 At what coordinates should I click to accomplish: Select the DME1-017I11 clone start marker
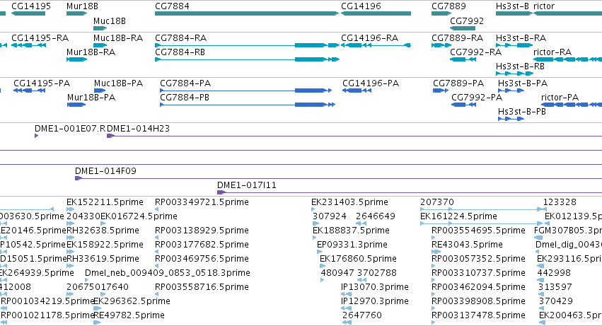point(221,192)
